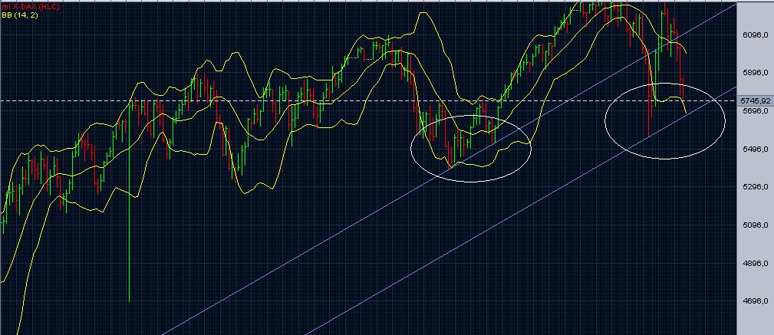Image resolution: width=774 pixels, height=335 pixels.
Task: Click the 5096,0 price axis label
Action: coord(756,225)
